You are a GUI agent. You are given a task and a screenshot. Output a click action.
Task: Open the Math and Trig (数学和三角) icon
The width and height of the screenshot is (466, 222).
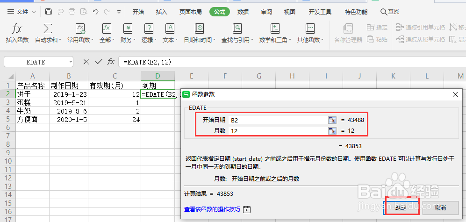tap(275, 29)
